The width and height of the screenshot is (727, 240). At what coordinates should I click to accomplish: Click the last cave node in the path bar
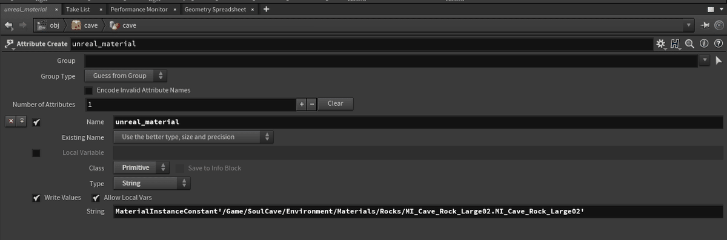[x=123, y=25]
